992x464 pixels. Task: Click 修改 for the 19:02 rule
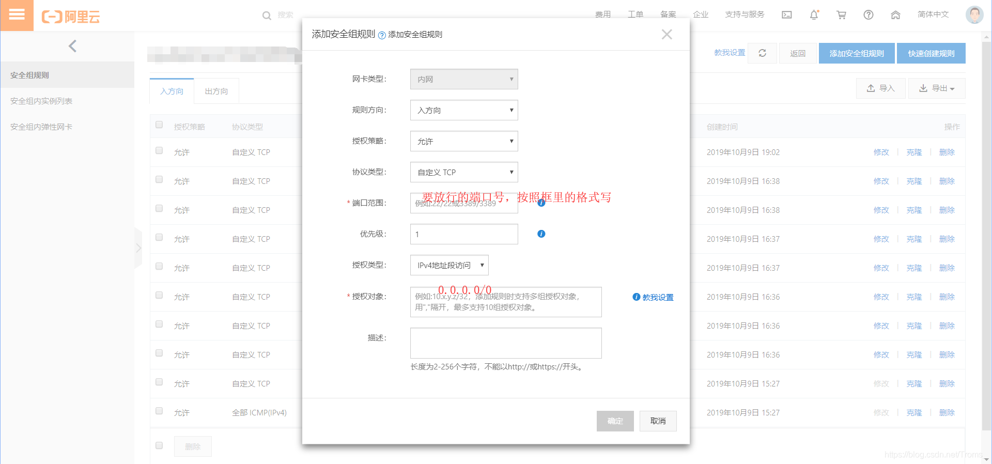pos(881,152)
